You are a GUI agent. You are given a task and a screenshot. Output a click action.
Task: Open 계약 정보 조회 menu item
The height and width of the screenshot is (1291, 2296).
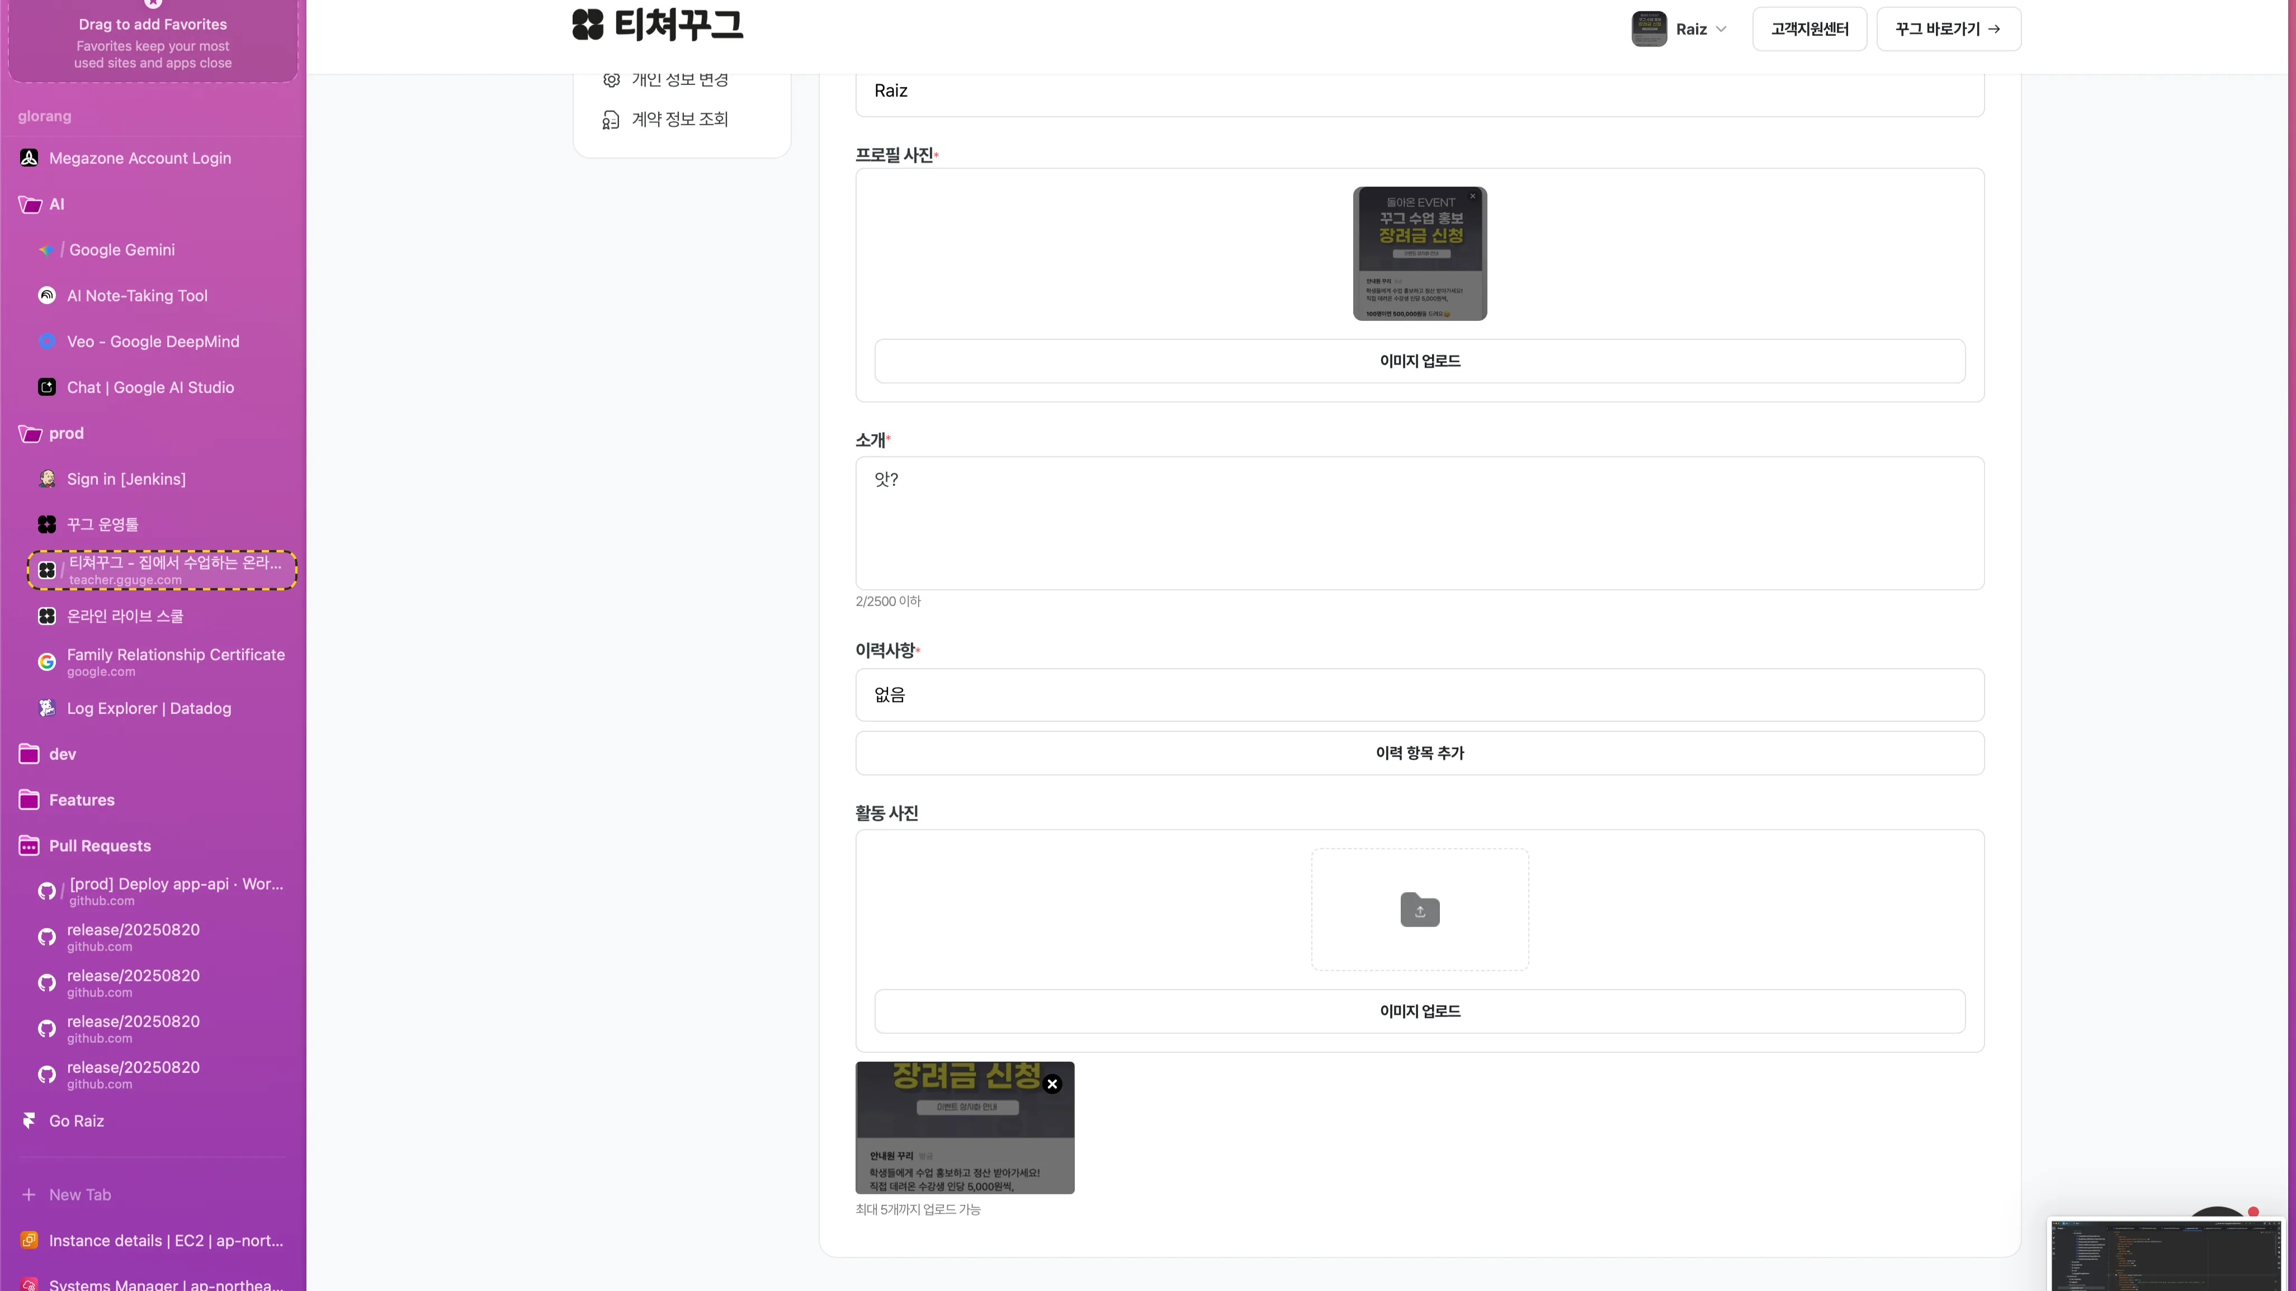coord(679,120)
